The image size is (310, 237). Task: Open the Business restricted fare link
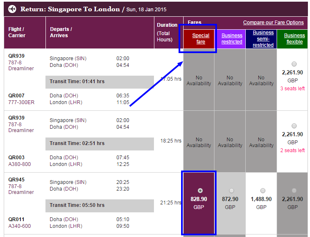click(232, 38)
